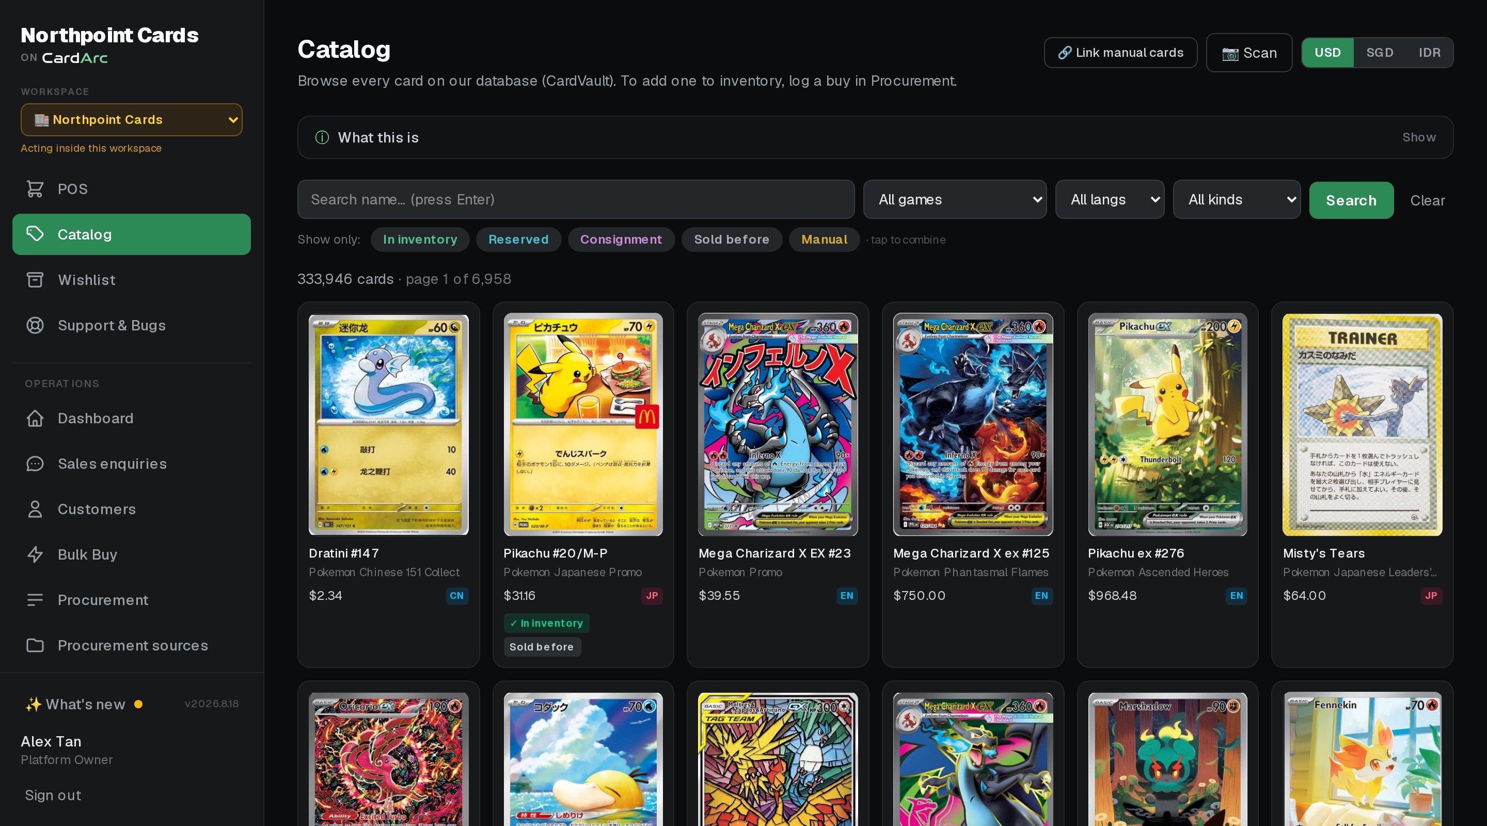Open the Fennekin card thumbnail

pos(1363,759)
